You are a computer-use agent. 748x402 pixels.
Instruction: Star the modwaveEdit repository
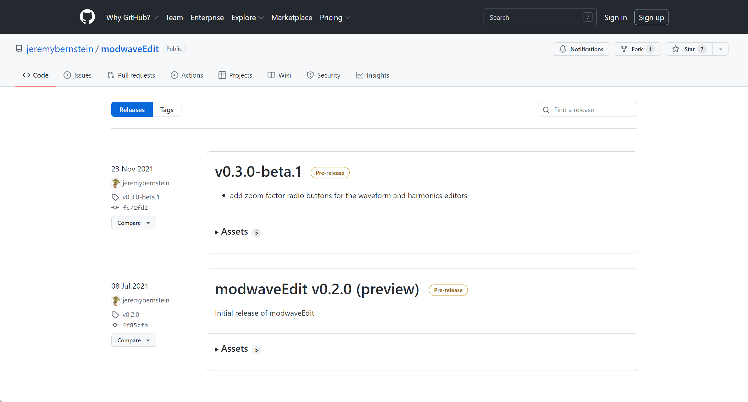[689, 49]
